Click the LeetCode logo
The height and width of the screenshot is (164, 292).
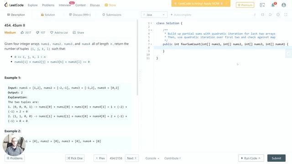coord(14,5)
